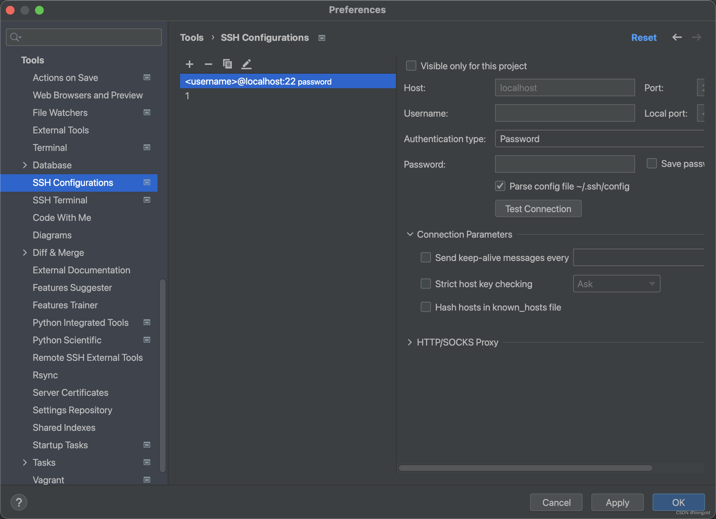Click the remove SSH configuration icon
716x519 pixels.
(x=209, y=64)
